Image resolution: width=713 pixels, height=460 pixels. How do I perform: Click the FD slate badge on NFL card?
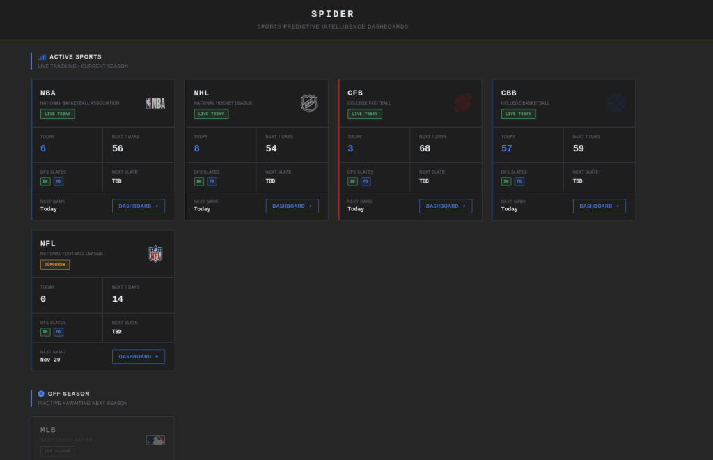[x=58, y=332]
